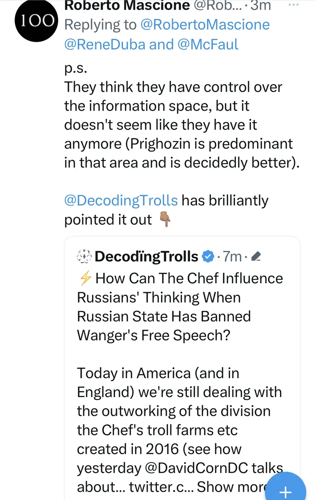This screenshot has width=315, height=500.
Task: Open the DecodingTrolls small avatar icon
Action: coord(84,256)
